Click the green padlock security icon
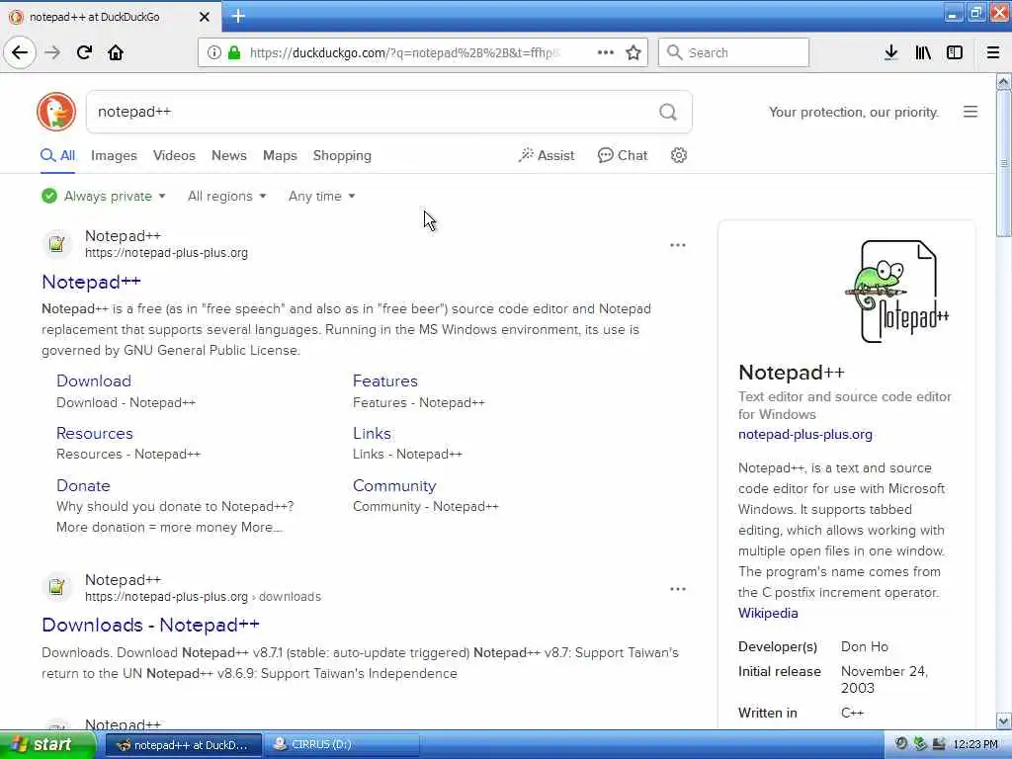Image resolution: width=1012 pixels, height=759 pixels. tap(234, 52)
